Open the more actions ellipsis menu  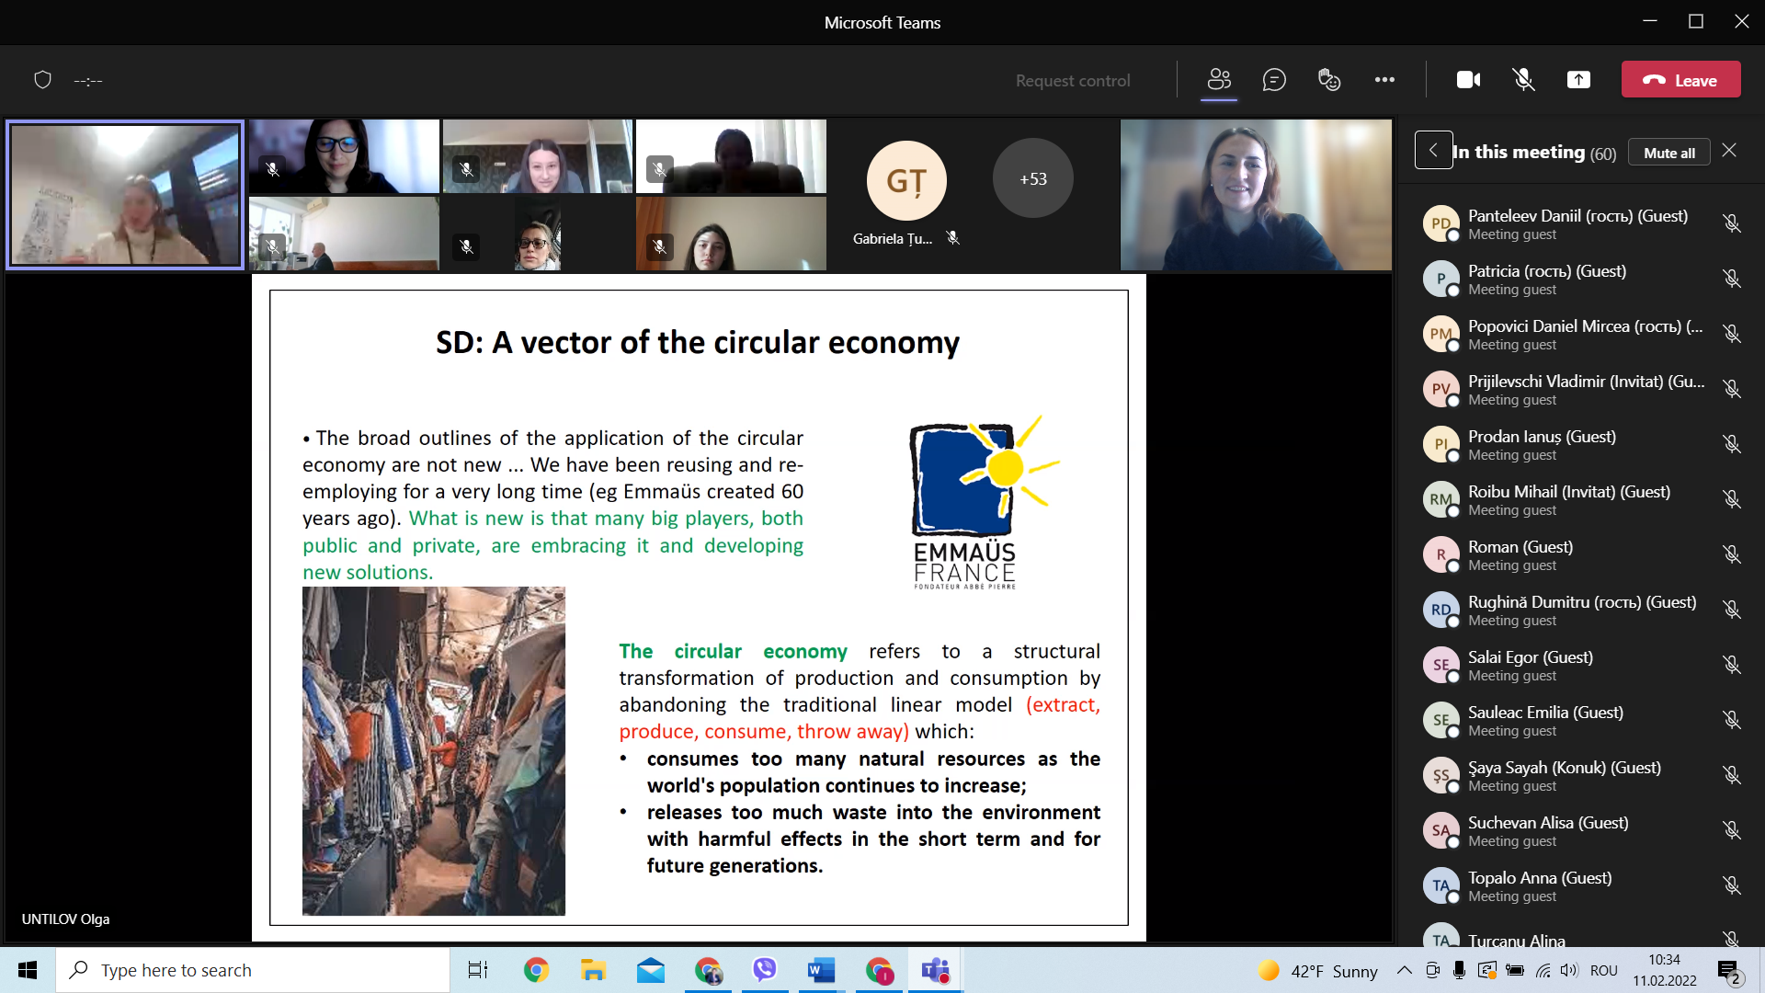[x=1384, y=80]
